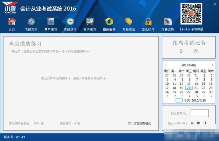219x141 pixels.
Task: Click 未完成的练习 heading
Action: (x=25, y=44)
